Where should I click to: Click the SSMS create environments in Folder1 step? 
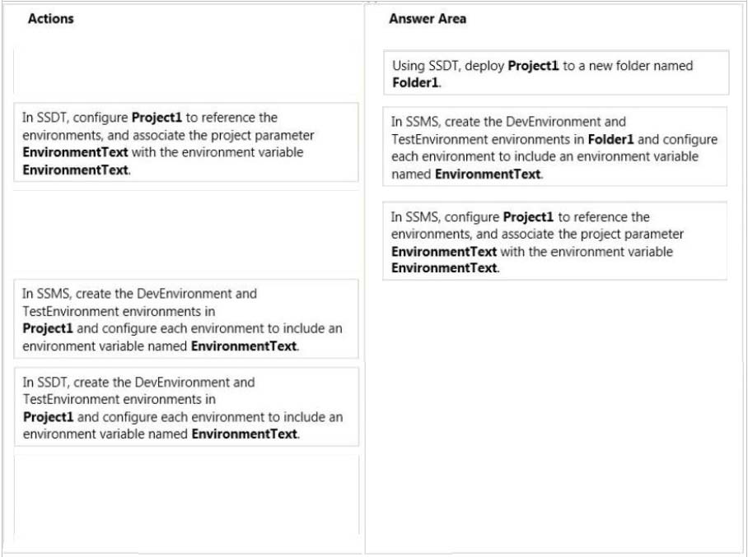[555, 146]
